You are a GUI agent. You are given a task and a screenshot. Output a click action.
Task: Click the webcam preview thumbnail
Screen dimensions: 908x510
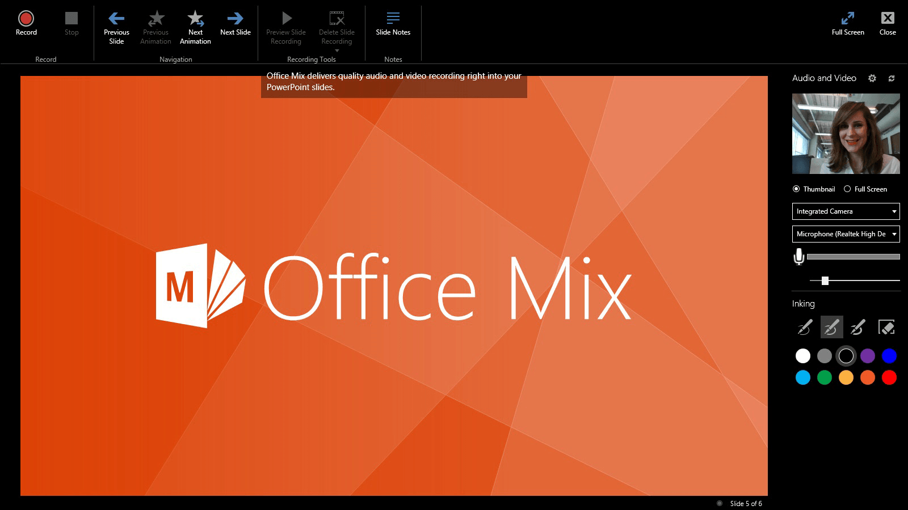pos(846,133)
